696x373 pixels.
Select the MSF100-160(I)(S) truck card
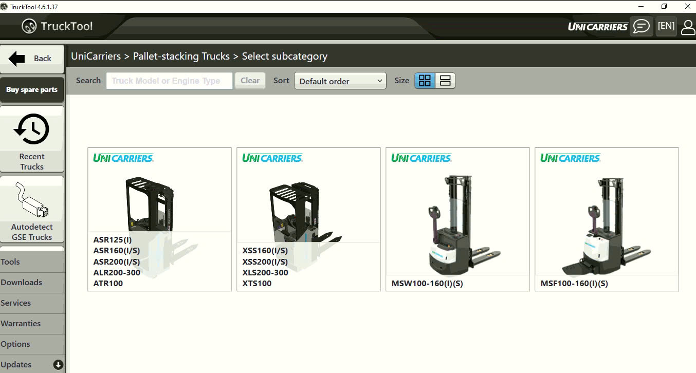tap(607, 219)
